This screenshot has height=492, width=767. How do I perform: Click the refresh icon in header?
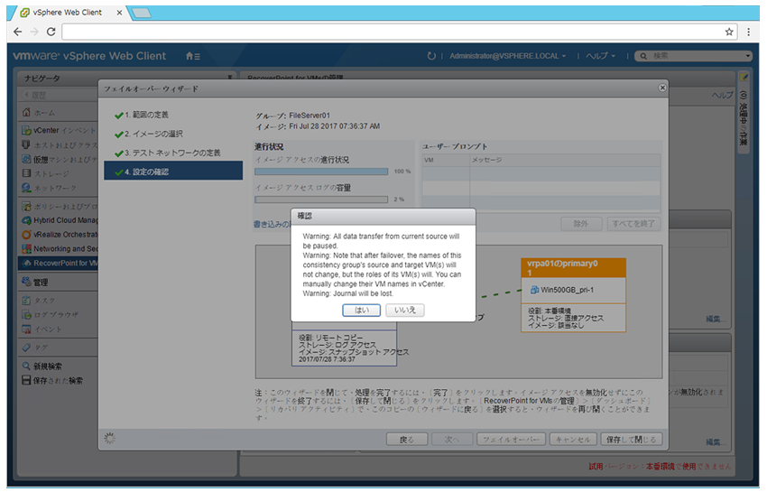[431, 56]
